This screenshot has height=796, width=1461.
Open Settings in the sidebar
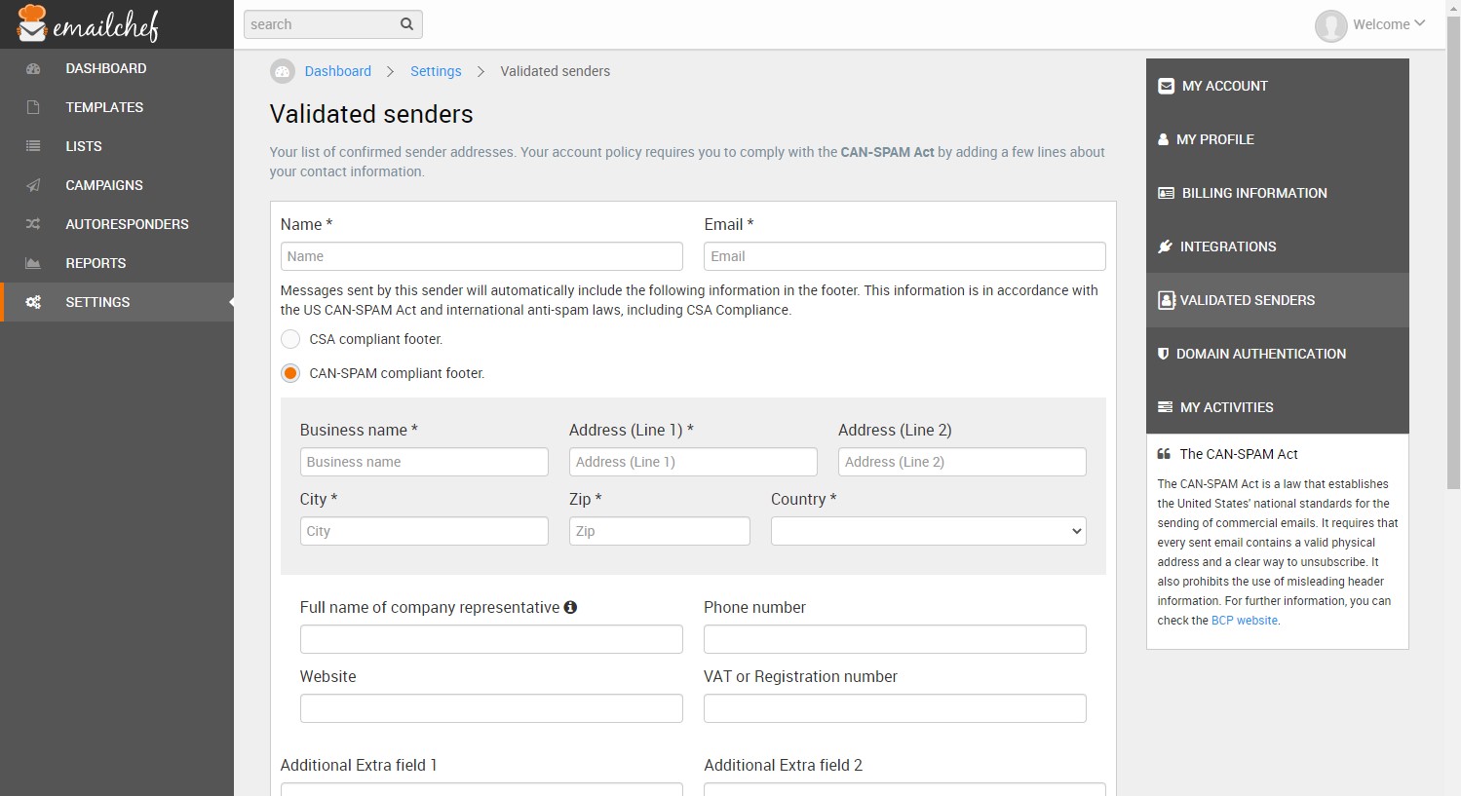click(x=117, y=302)
